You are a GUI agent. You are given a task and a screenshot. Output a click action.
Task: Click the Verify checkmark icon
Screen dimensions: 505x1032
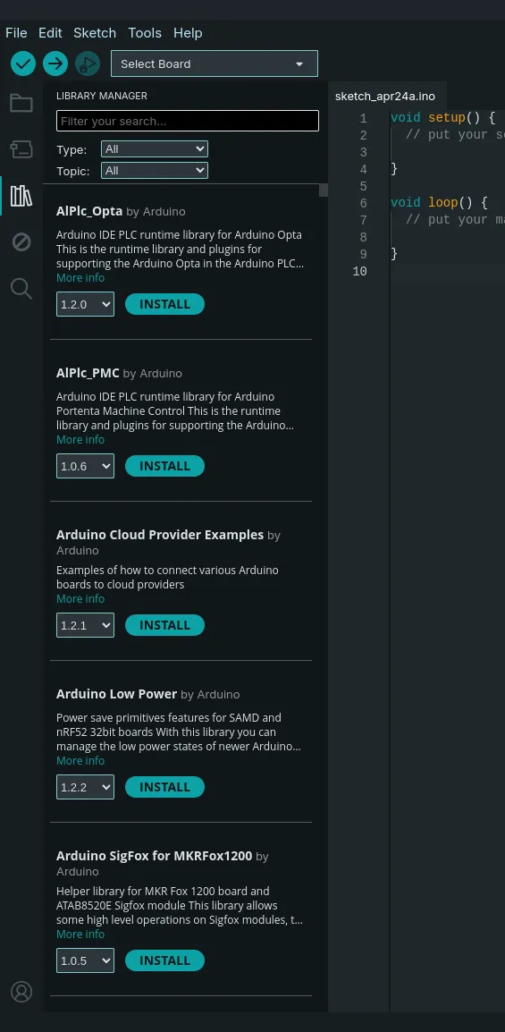click(x=23, y=63)
